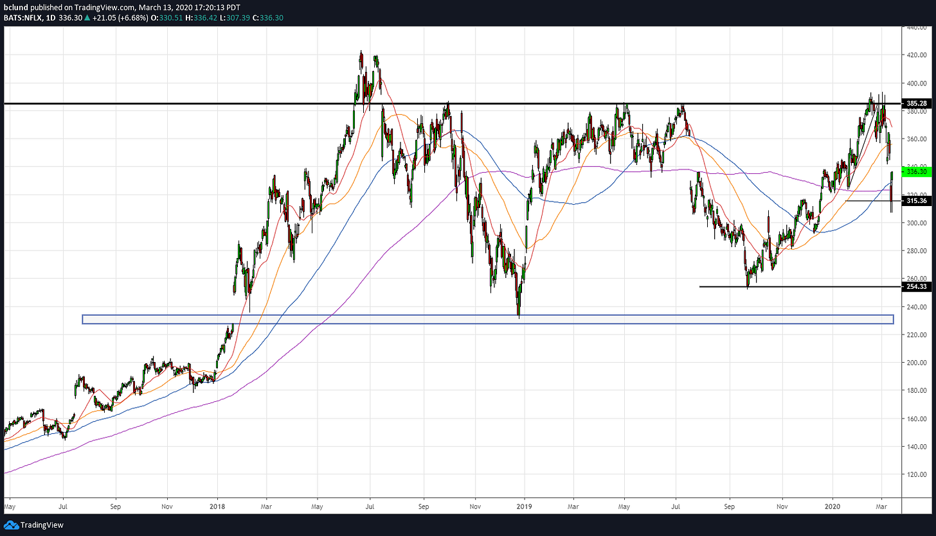Image resolution: width=936 pixels, height=536 pixels.
Task: Click the 300.00 price axis label
Action: [x=916, y=223]
